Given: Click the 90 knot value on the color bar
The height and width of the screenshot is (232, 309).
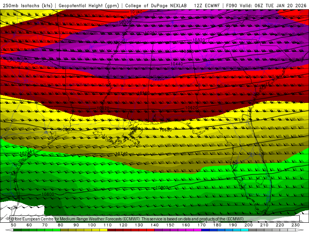Looking at the screenshot, I should [x=76, y=225].
